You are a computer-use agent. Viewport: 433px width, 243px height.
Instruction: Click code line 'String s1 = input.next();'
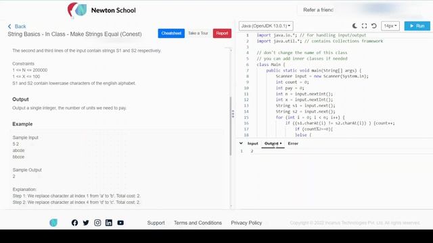[305, 105]
